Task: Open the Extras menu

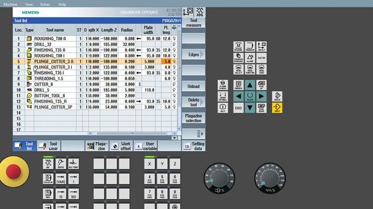Action: [45, 4]
